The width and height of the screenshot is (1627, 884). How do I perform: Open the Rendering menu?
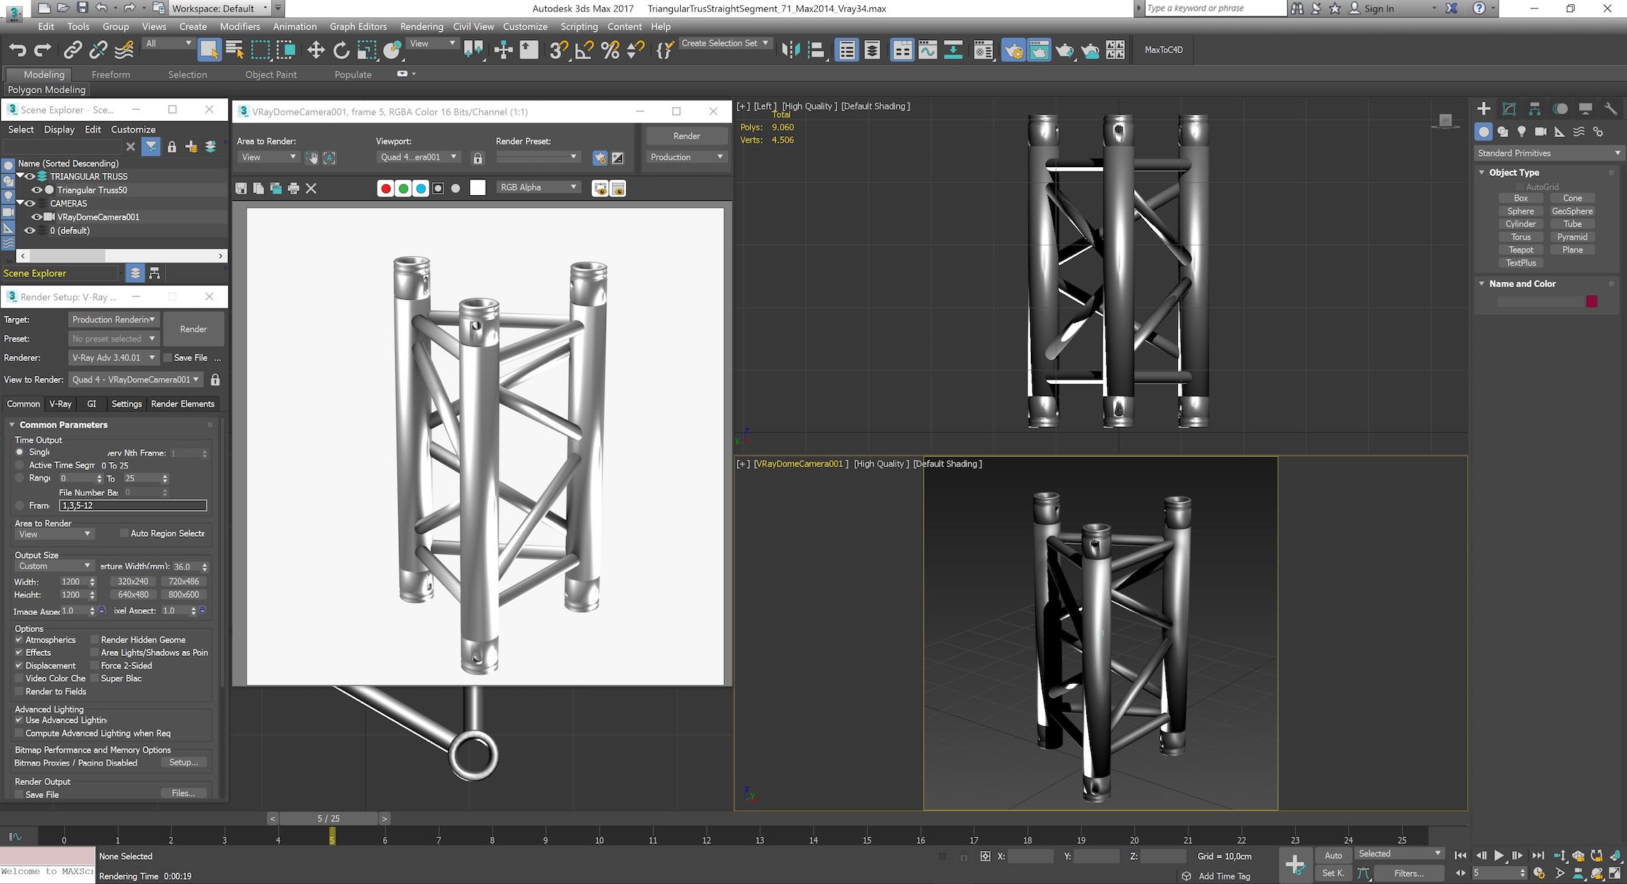tap(421, 27)
